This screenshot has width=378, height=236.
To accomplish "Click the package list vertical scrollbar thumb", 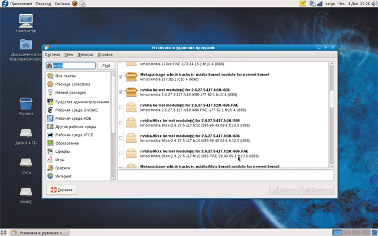I will coord(332,99).
